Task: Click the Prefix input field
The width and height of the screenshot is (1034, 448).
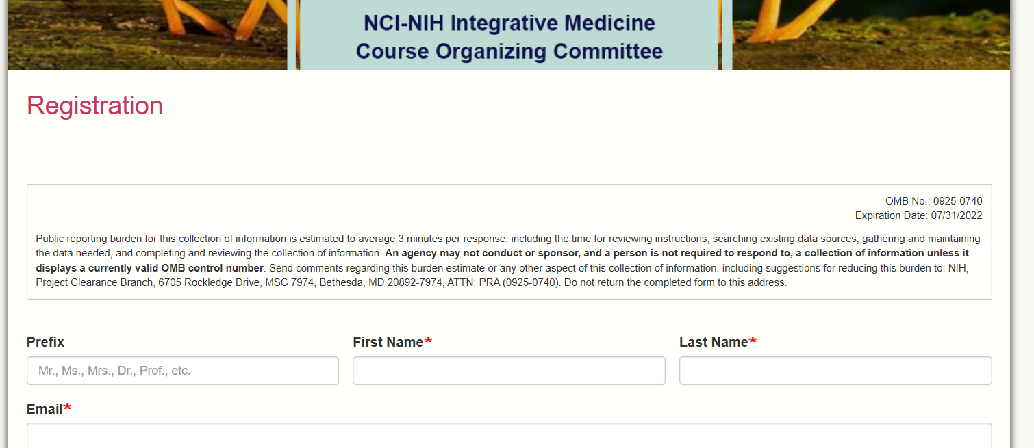Action: point(182,371)
